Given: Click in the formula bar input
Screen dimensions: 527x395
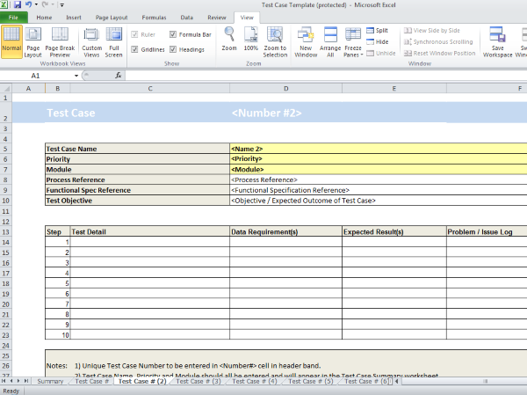Looking at the screenshot, I should [326, 76].
